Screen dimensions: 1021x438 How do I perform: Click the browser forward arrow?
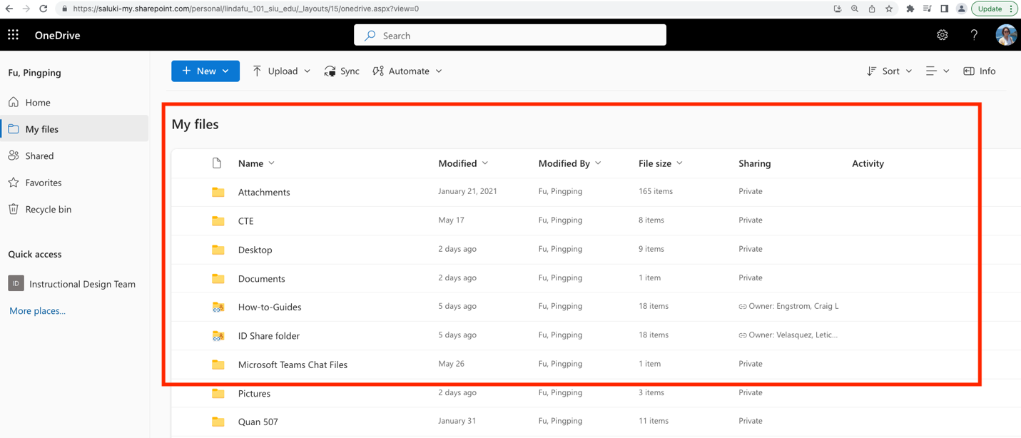[26, 9]
